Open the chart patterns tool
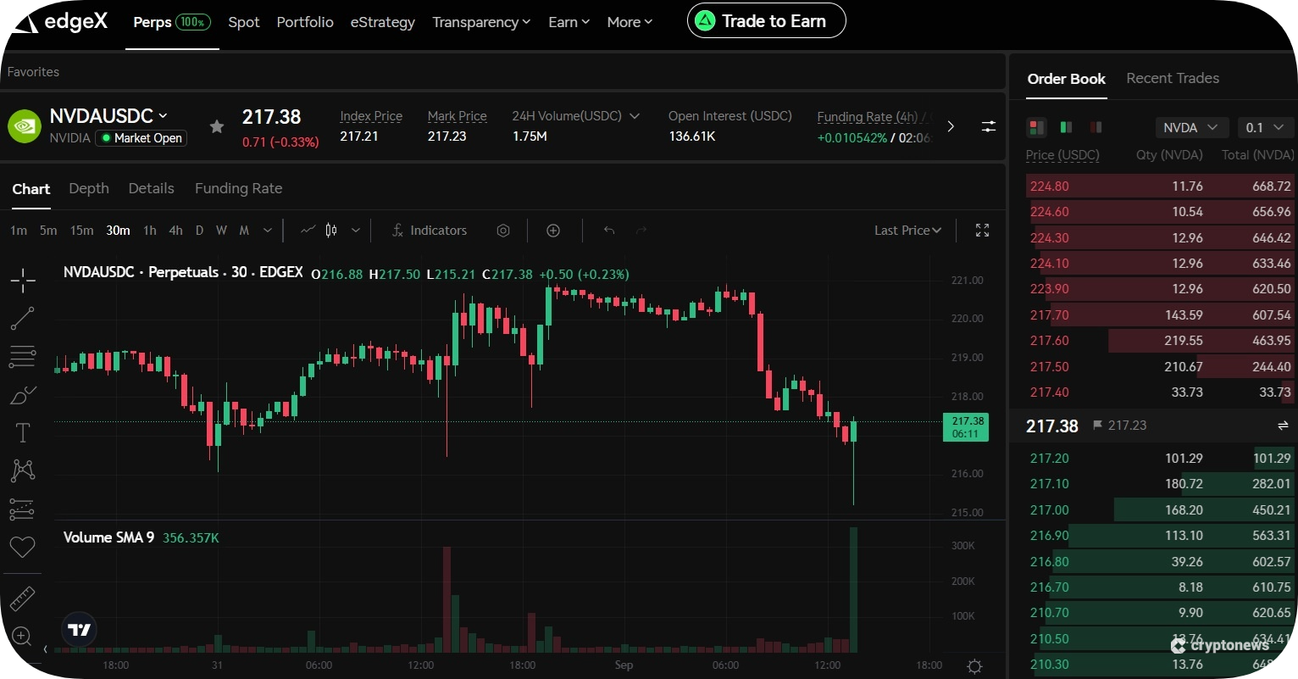1298x679 pixels. pyautogui.click(x=23, y=470)
